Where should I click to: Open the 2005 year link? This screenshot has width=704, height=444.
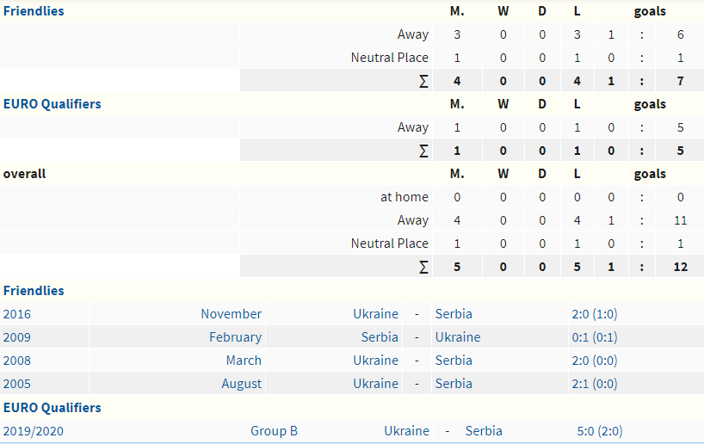17,384
